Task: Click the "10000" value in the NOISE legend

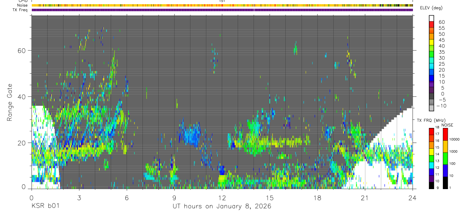Action: click(x=454, y=140)
